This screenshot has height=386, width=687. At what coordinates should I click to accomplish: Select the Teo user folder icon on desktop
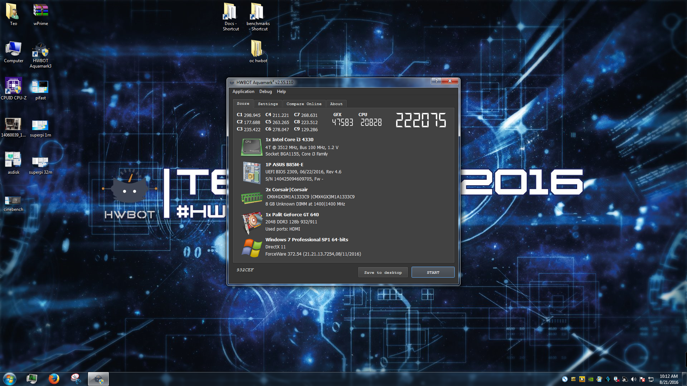coord(13,15)
